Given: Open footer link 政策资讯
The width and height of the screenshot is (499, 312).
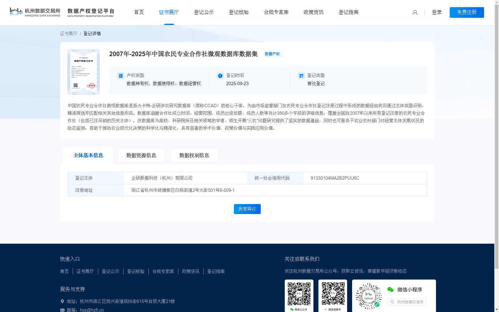Looking at the screenshot, I should point(191,271).
